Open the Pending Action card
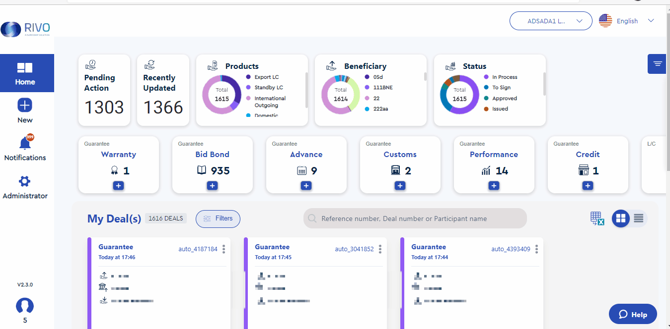Viewport: 670px width, 329px height. pyautogui.click(x=104, y=90)
